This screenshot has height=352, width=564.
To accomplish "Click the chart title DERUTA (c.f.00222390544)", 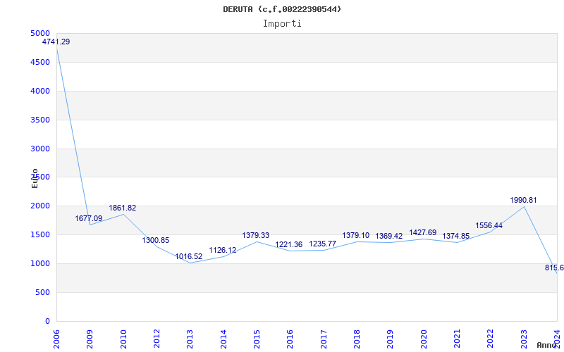I will pos(282,9).
